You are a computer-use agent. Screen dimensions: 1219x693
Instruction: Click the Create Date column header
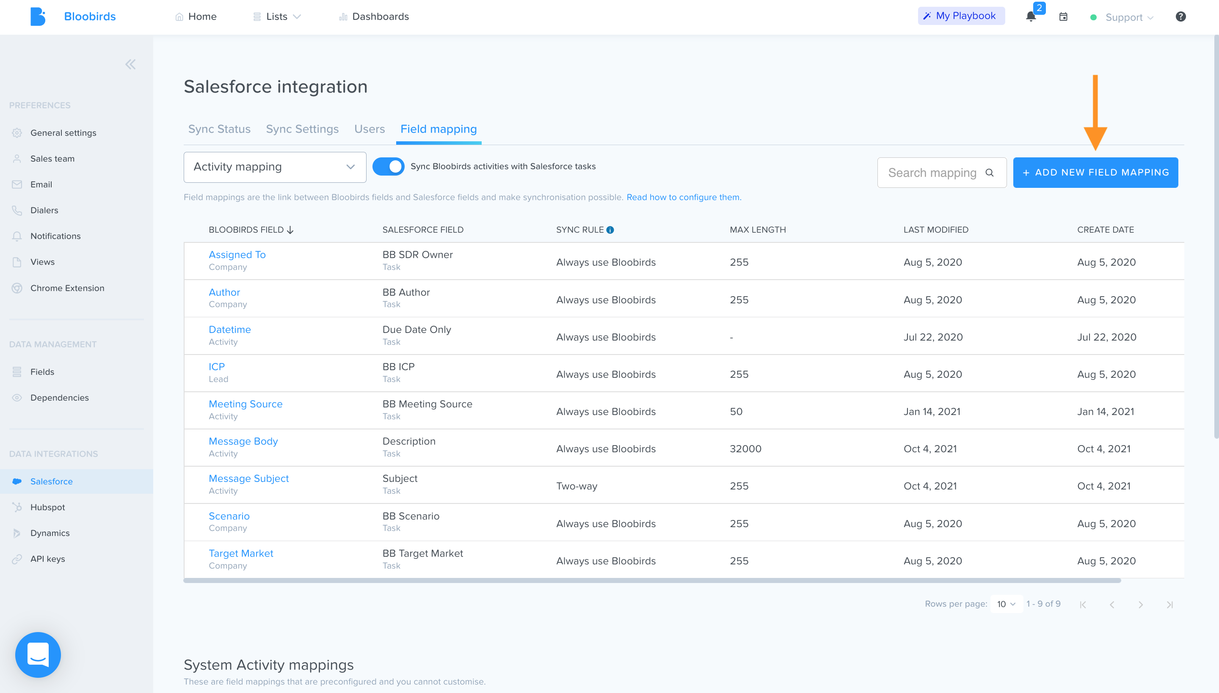1106,230
